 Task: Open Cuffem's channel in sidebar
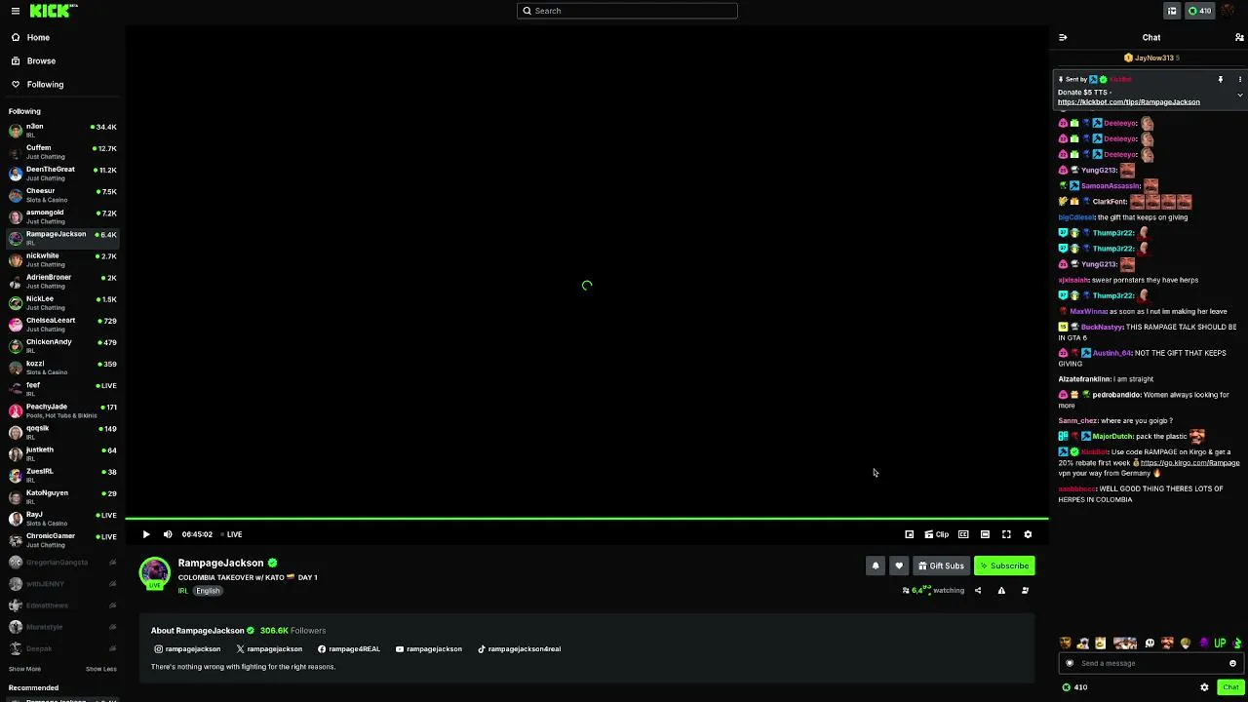62,152
